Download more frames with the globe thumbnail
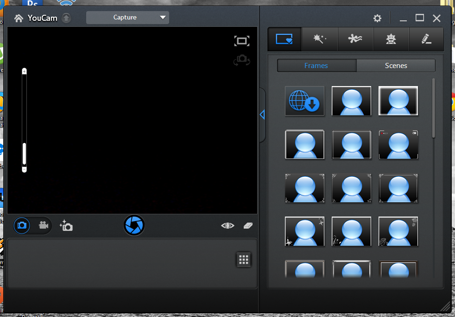Viewport: 455px width, 317px height. click(304, 101)
